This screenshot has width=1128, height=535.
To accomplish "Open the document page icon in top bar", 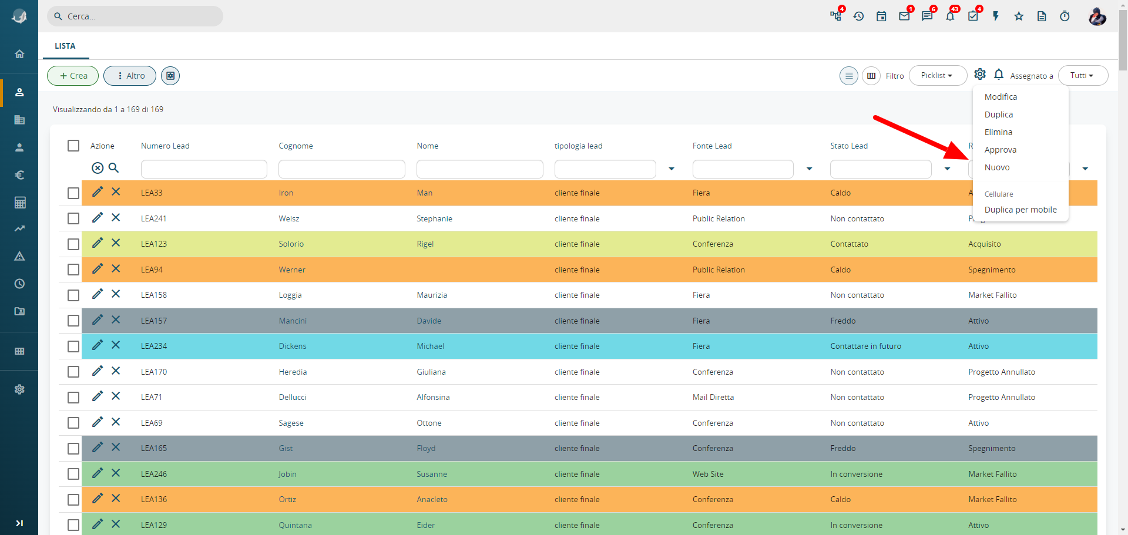I will pos(1042,16).
